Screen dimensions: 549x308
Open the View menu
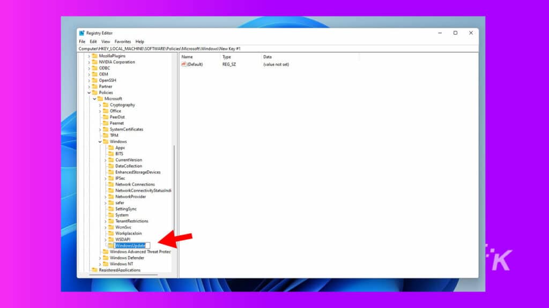tap(106, 42)
